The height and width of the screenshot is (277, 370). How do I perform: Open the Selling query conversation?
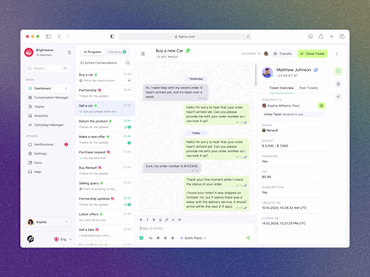click(x=105, y=186)
